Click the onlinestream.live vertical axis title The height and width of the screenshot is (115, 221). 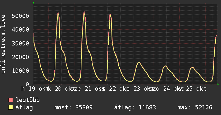(3, 44)
